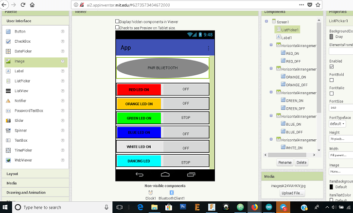The height and width of the screenshot is (213, 353).
Task: Collapse HorizontalArrangement containing RED_ON
Action: click(x=271, y=45)
